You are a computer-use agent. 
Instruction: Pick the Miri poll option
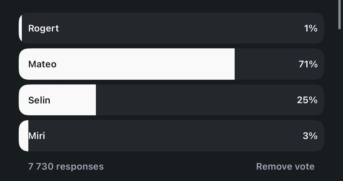171,136
